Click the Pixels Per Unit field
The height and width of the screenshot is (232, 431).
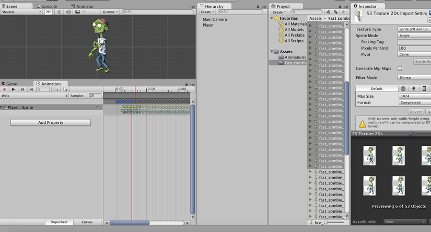[414, 48]
